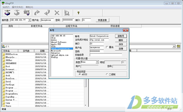Click the connect-to-site toolbar icon

(7, 13)
